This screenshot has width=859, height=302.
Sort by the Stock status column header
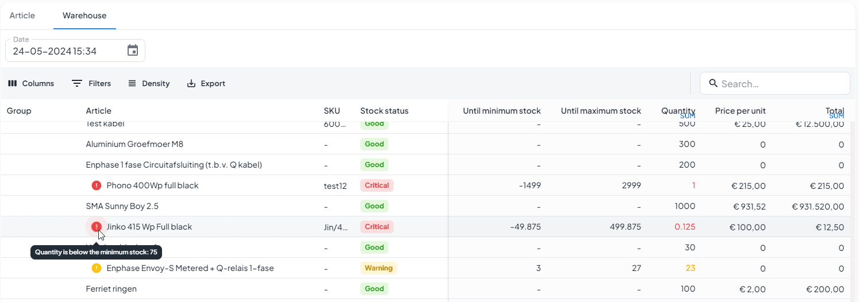pyautogui.click(x=384, y=111)
